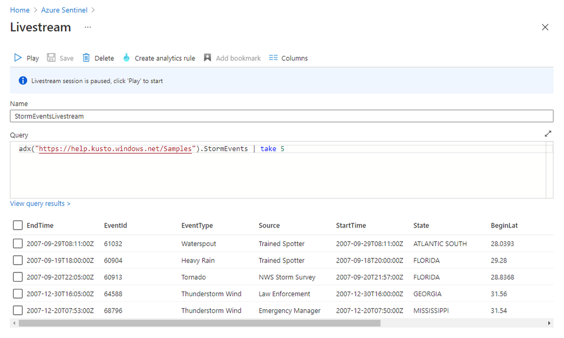This screenshot has width=564, height=338.
Task: Click the Create analytics rule flask icon
Action: [126, 58]
